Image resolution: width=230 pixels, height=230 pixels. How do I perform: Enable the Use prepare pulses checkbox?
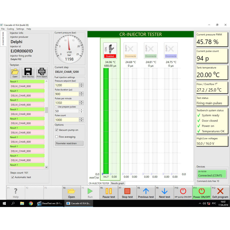point(56,107)
